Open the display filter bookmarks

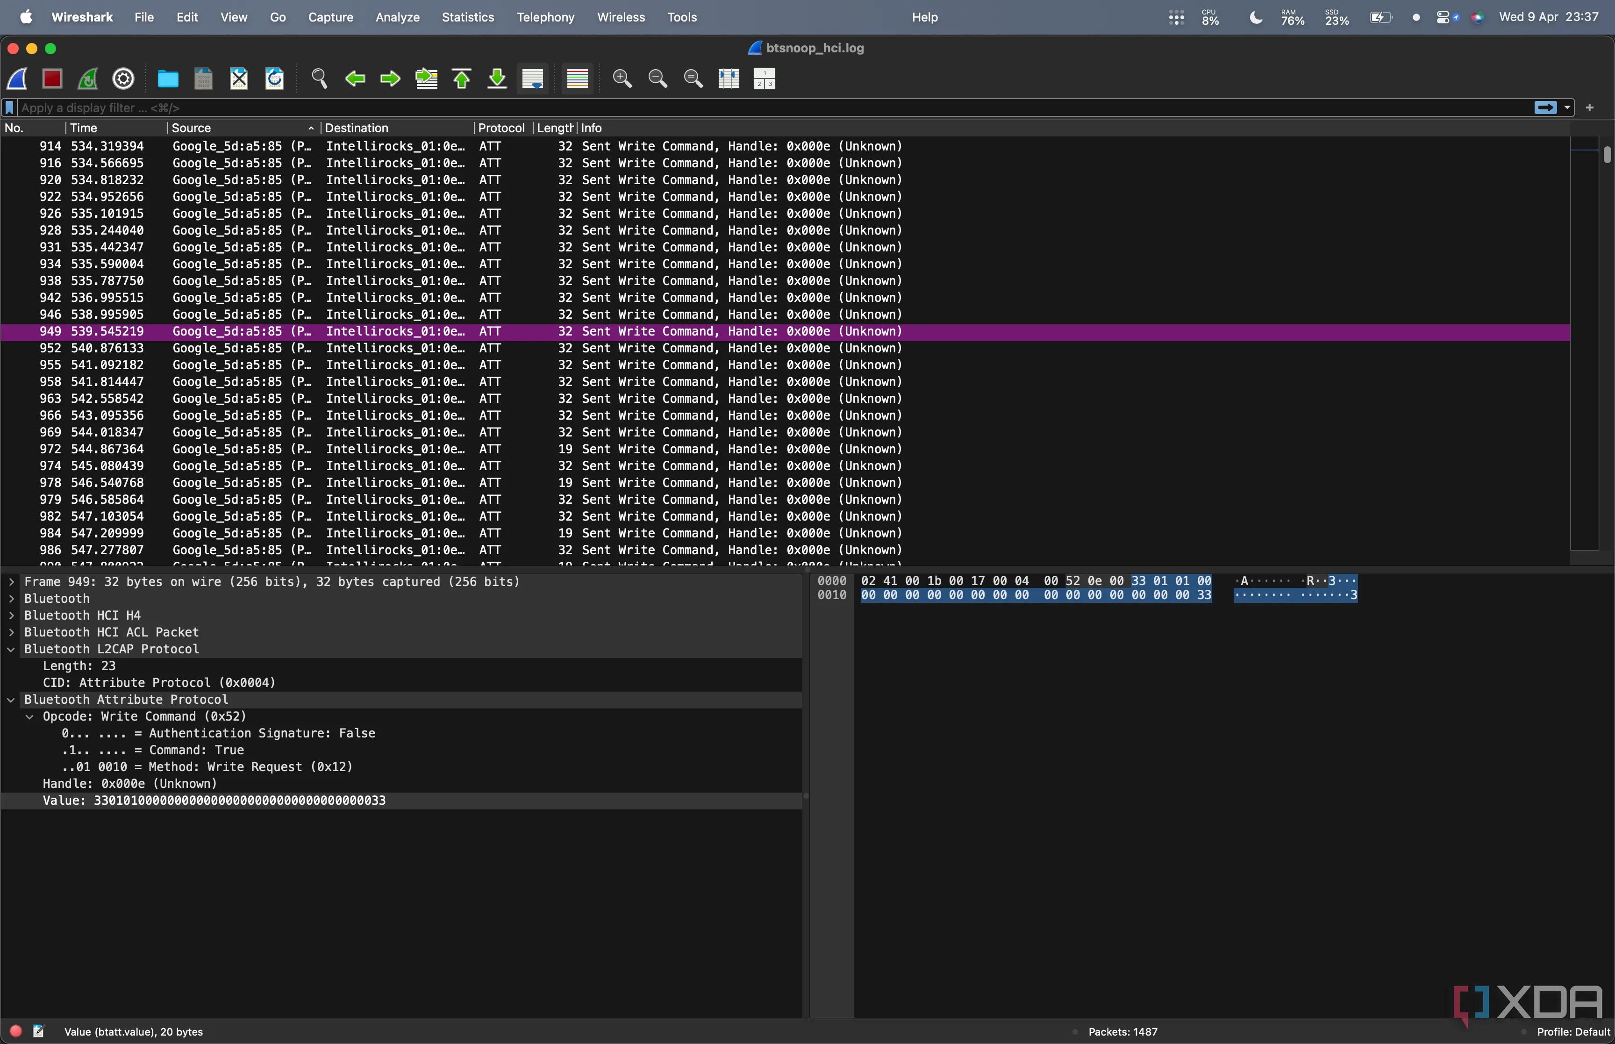pyautogui.click(x=9, y=108)
